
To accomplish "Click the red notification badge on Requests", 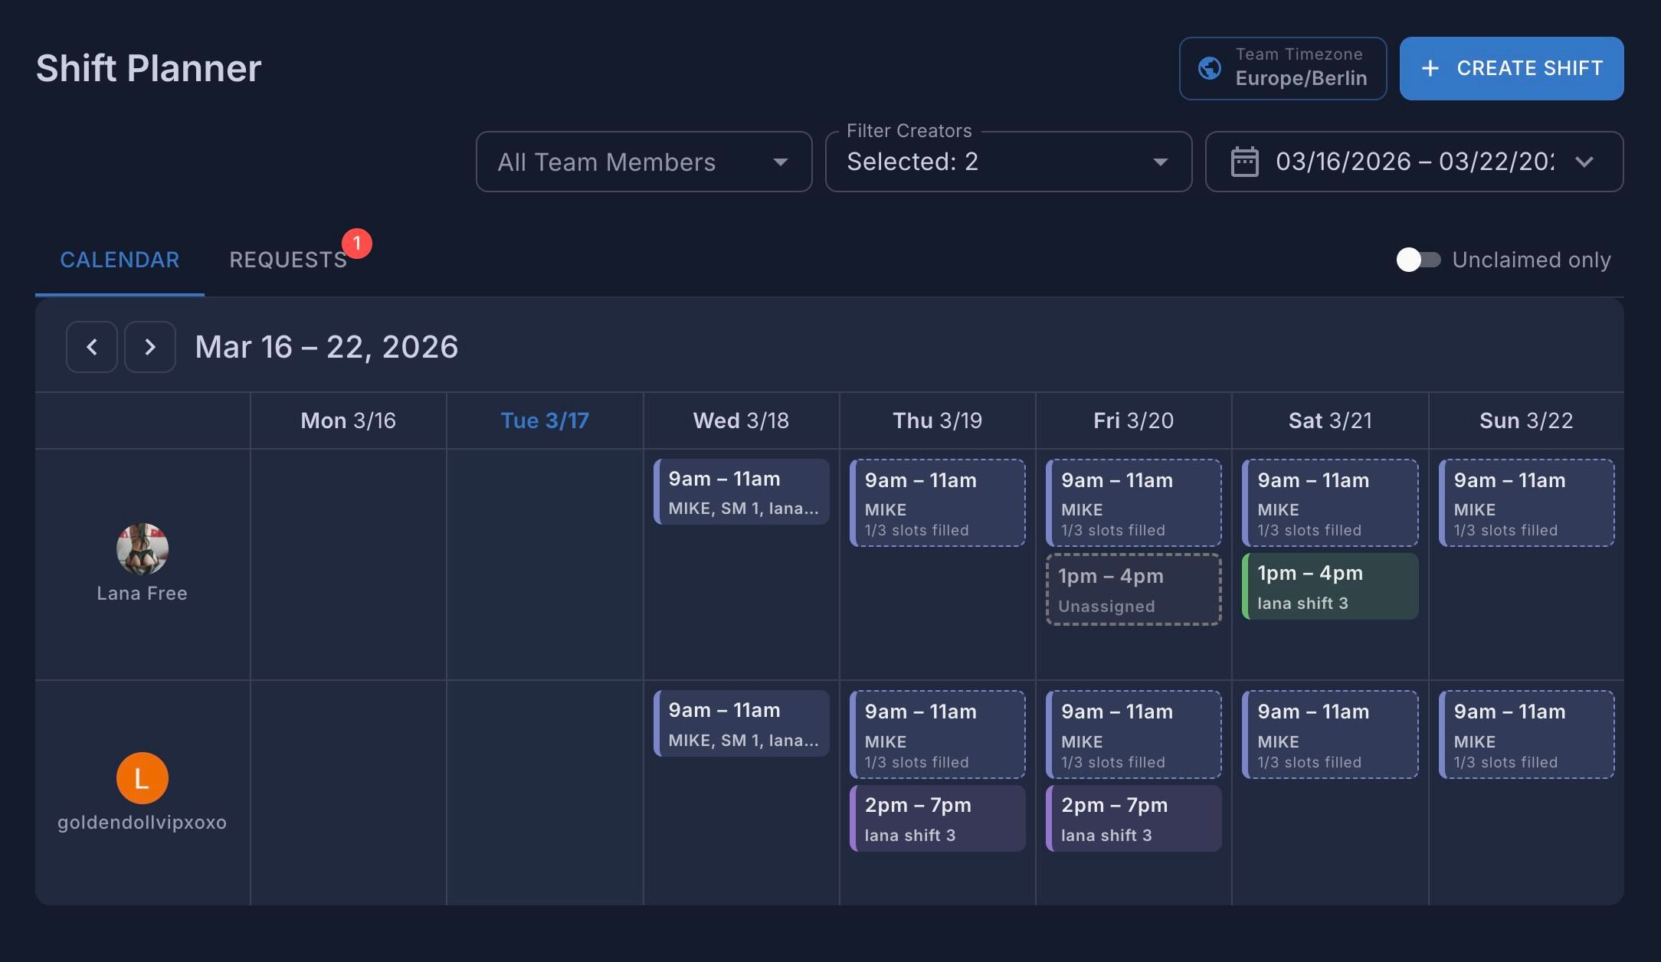I will coord(357,244).
